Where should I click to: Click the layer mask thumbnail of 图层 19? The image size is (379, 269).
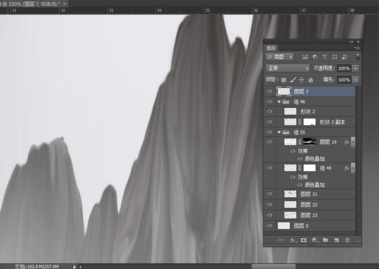[x=310, y=142]
